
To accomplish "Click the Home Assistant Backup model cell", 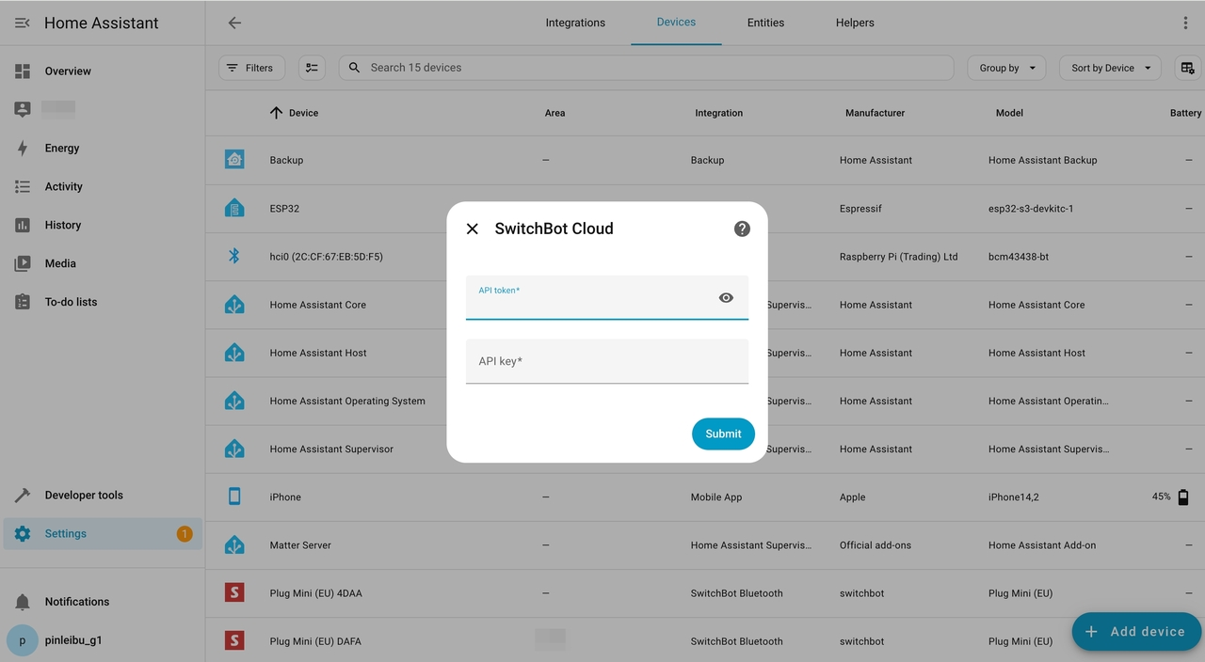I will (1043, 160).
